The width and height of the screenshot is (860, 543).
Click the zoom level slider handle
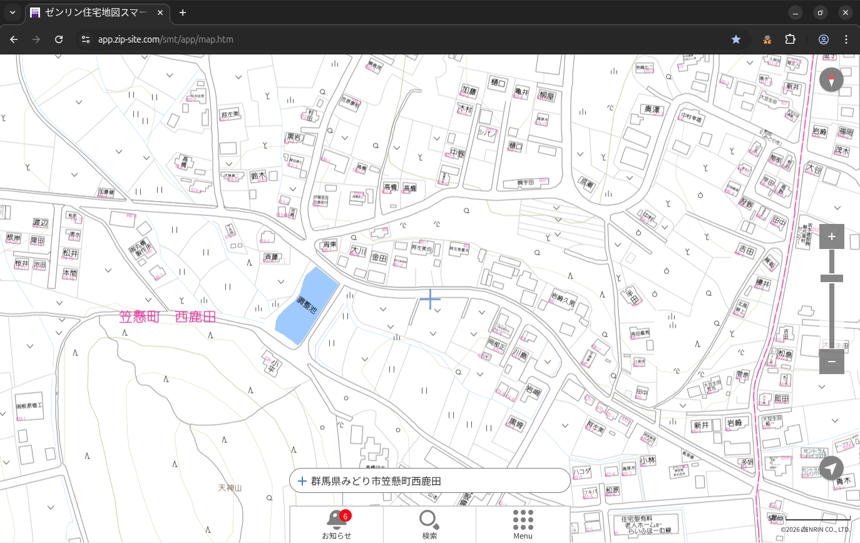tap(831, 278)
